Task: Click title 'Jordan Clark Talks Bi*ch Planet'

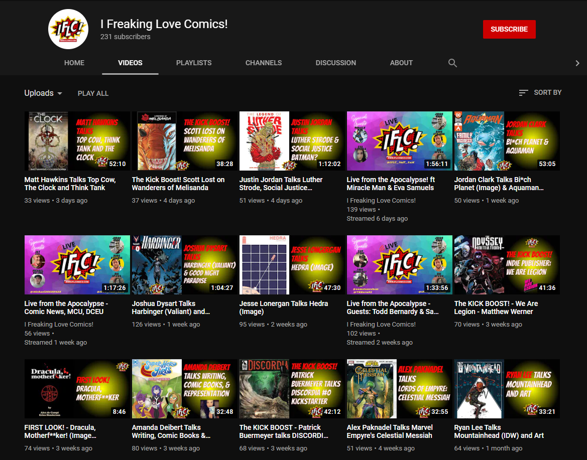Action: coord(499,184)
